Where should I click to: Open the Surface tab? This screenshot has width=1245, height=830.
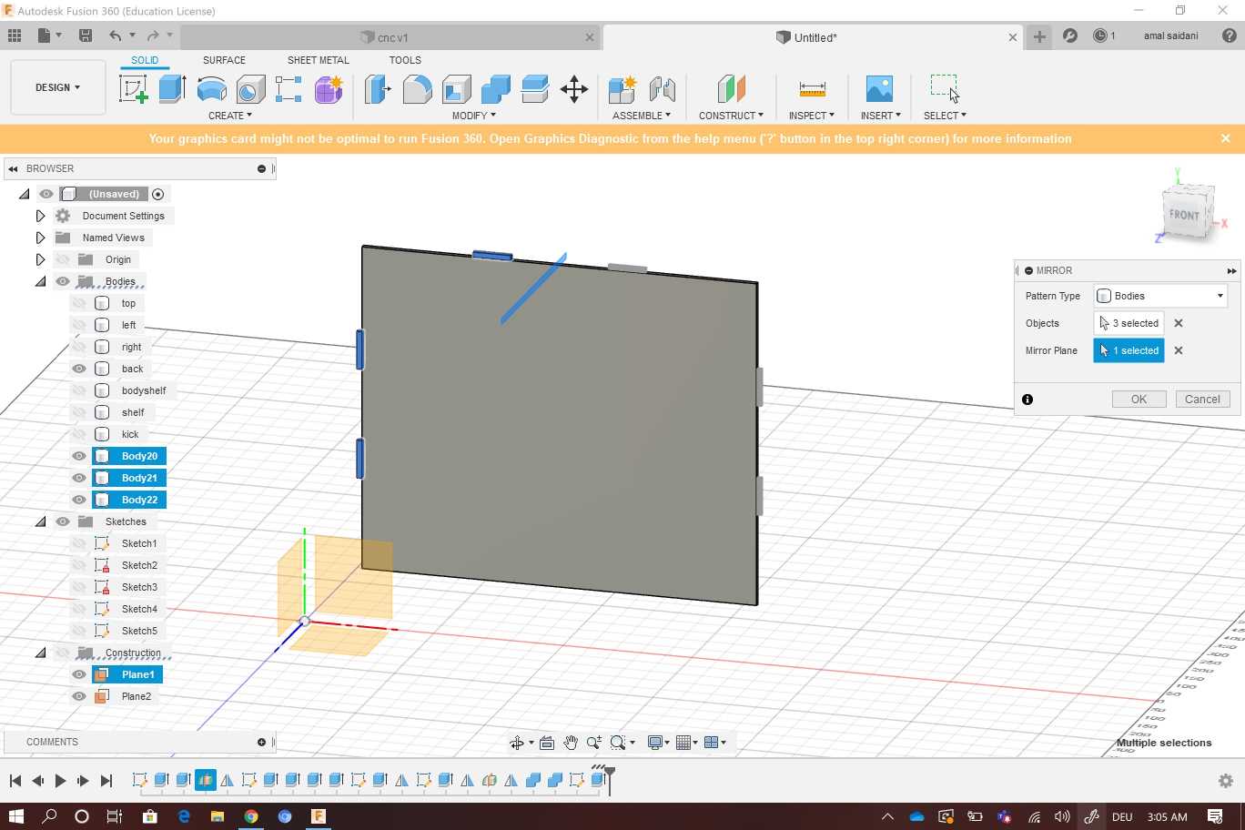click(x=224, y=60)
